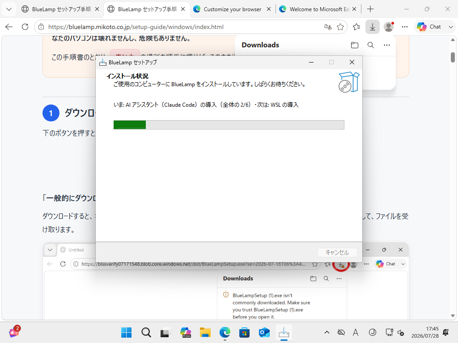The width and height of the screenshot is (458, 343).
Task: Click the address bar URL
Action: (x=136, y=27)
